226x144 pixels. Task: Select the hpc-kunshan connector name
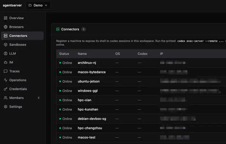pos(88,109)
